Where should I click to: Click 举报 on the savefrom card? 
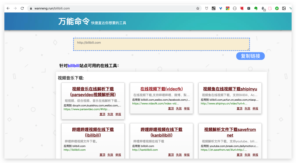[255, 155]
